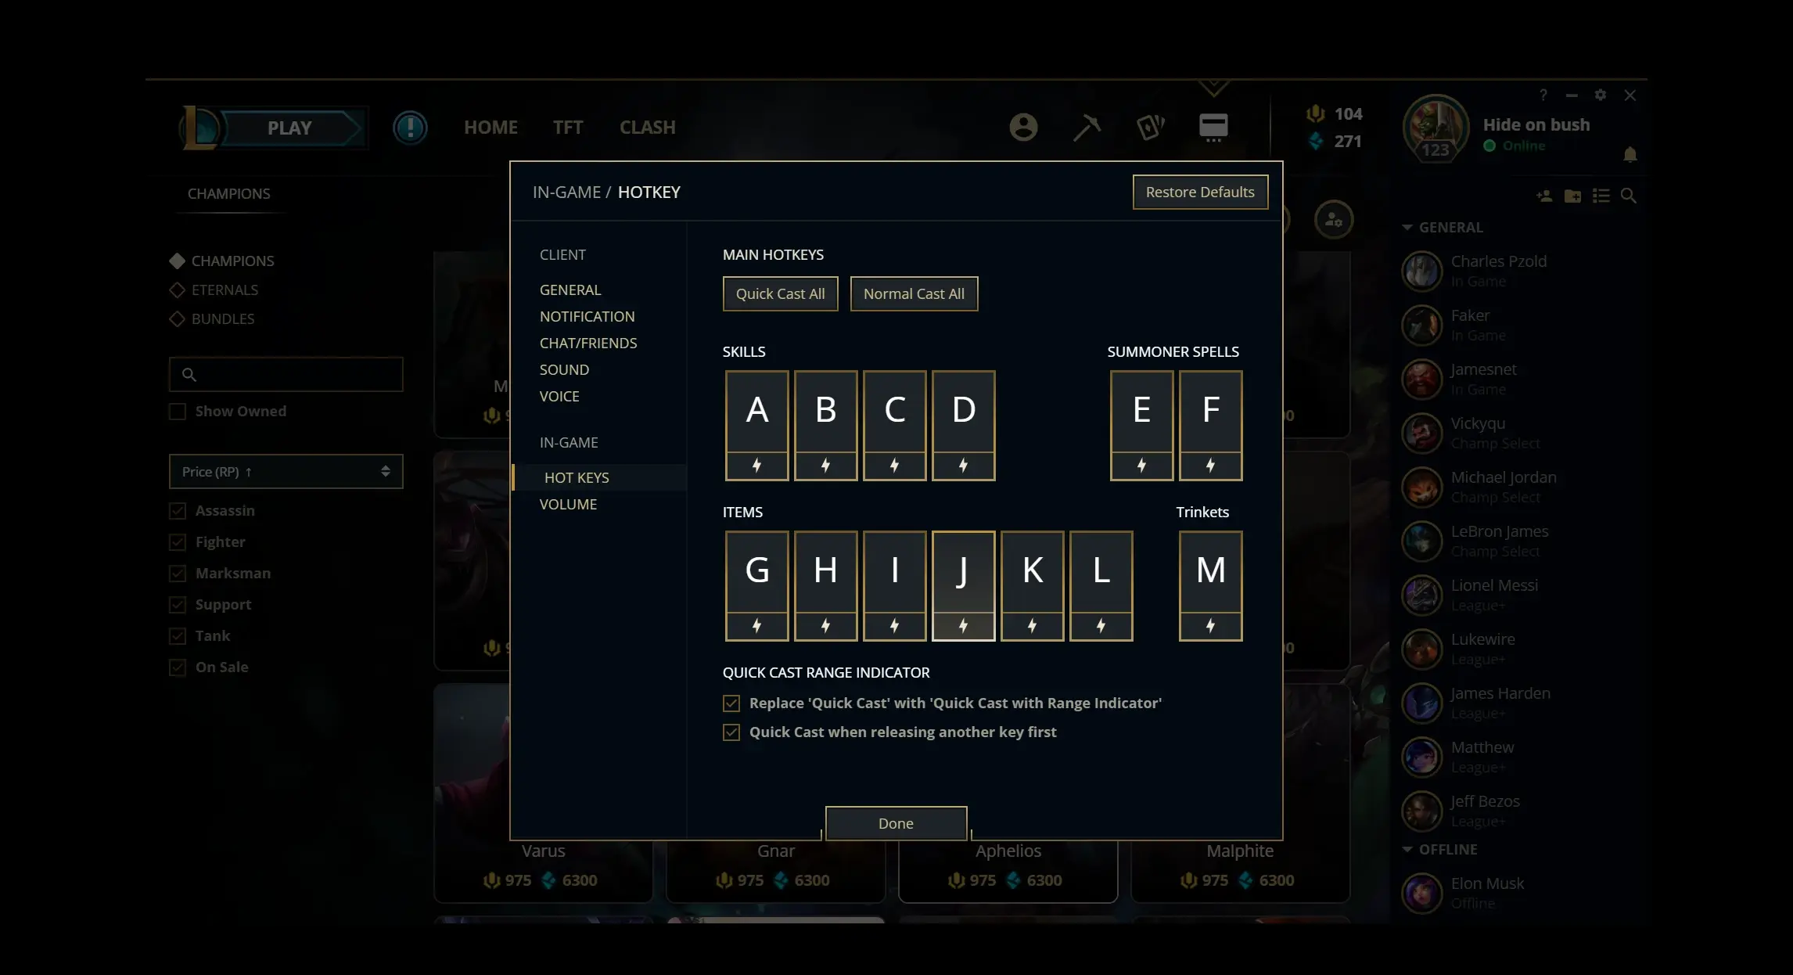The width and height of the screenshot is (1793, 975).
Task: Click Restore Defaults button
Action: 1200,191
